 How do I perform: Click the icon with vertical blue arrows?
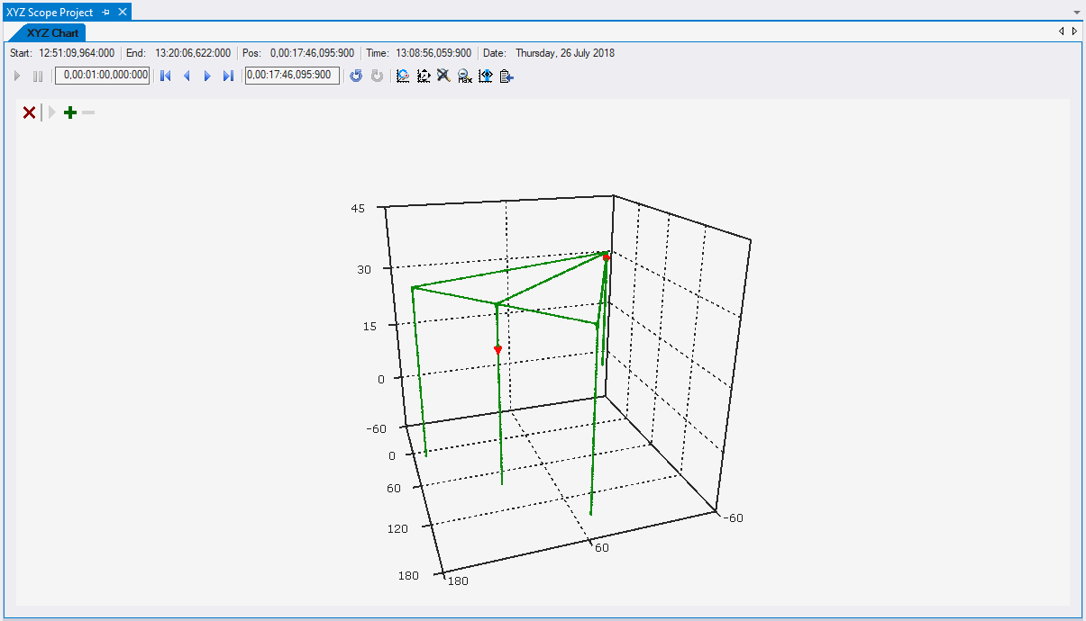(486, 76)
